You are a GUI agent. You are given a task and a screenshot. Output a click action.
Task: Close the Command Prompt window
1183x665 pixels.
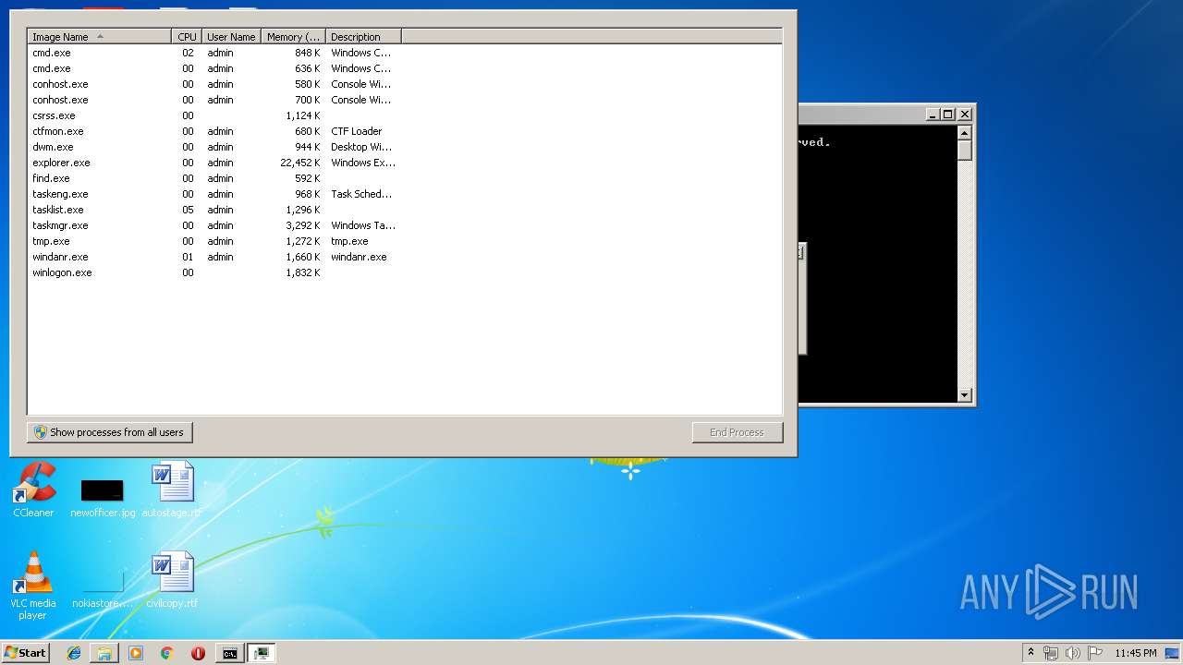(x=965, y=115)
